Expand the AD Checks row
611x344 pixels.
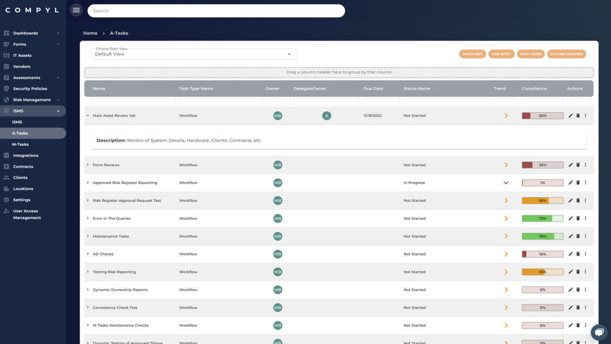[x=88, y=254]
